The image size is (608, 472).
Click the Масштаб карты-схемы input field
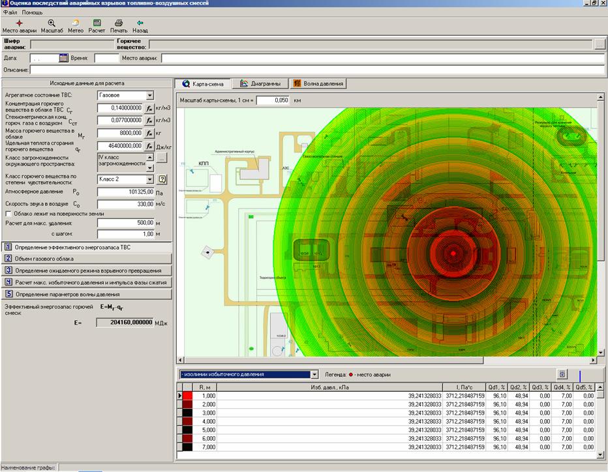tap(272, 100)
